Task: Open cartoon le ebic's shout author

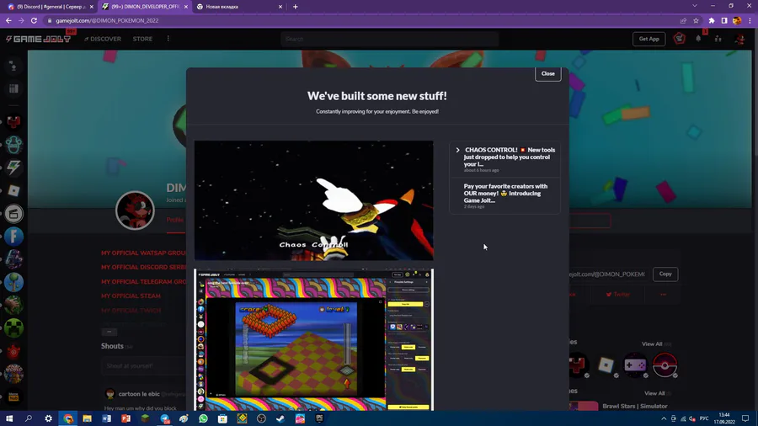Action: click(139, 394)
